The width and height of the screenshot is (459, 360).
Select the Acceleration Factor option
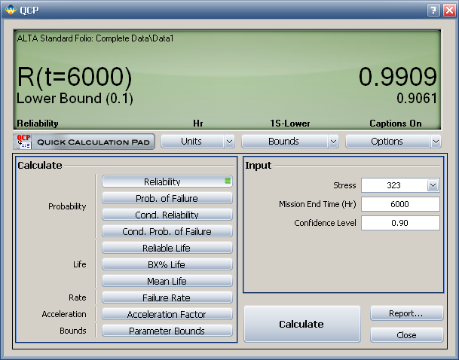(x=167, y=314)
